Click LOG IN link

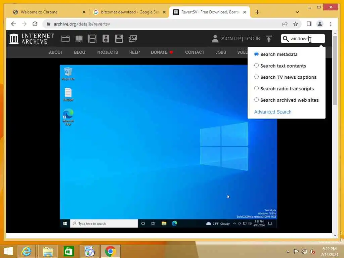coord(252,39)
